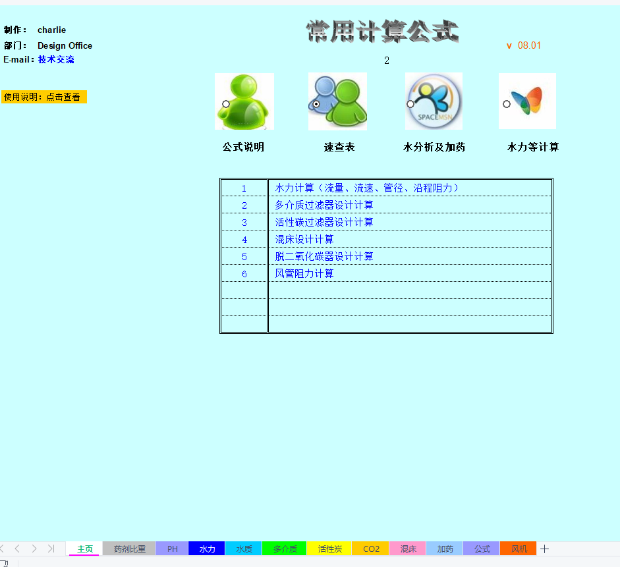Go to previous sheet tab arrow
This screenshot has height=567, width=620.
click(17, 549)
